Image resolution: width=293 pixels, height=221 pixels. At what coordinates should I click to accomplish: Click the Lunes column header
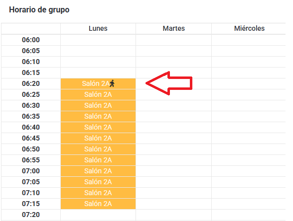pyautogui.click(x=98, y=28)
